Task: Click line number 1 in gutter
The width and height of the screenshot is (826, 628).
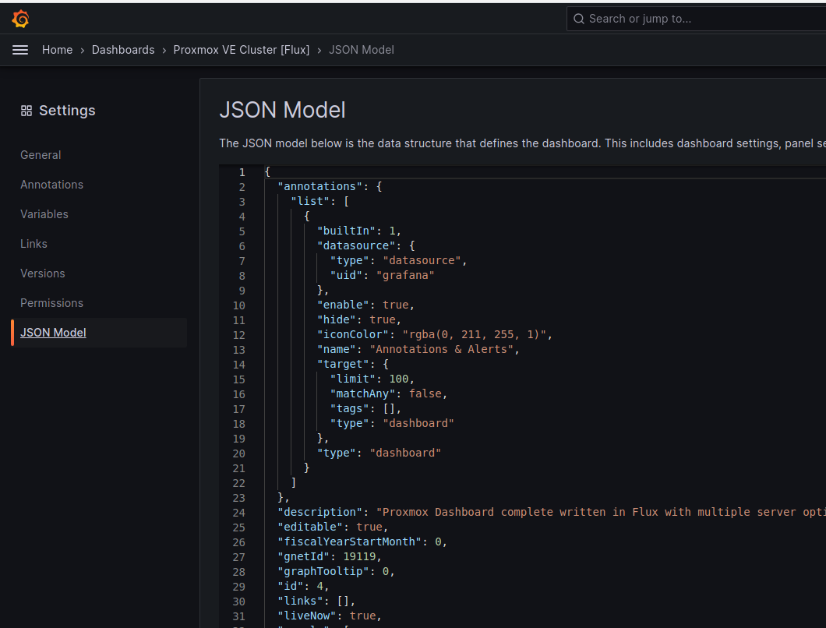Action: 242,172
